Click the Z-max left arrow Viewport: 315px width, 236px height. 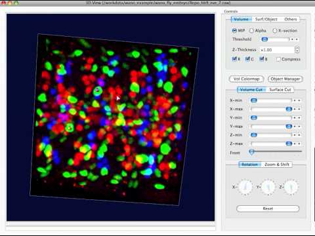(295, 144)
